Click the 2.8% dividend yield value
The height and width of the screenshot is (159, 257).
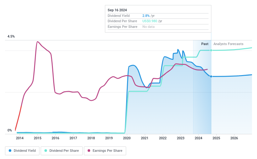(146, 16)
